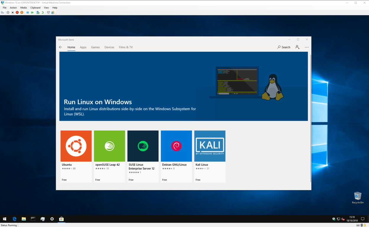
Task: Open the Store account sign-in icon
Action: tap(298, 47)
